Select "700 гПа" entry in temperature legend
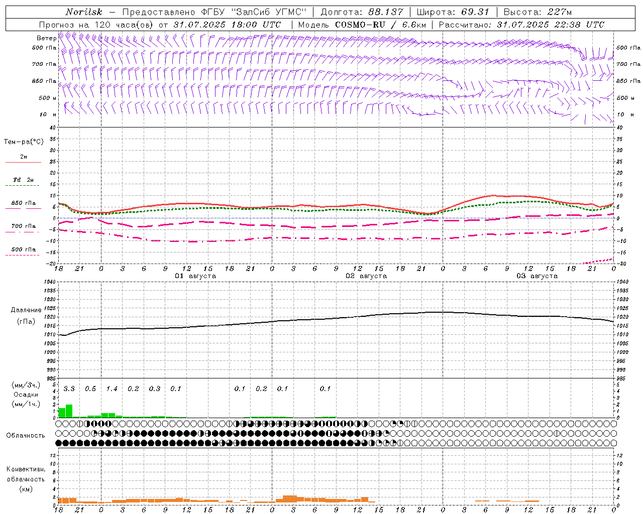This screenshot has width=643, height=514. pos(24,226)
